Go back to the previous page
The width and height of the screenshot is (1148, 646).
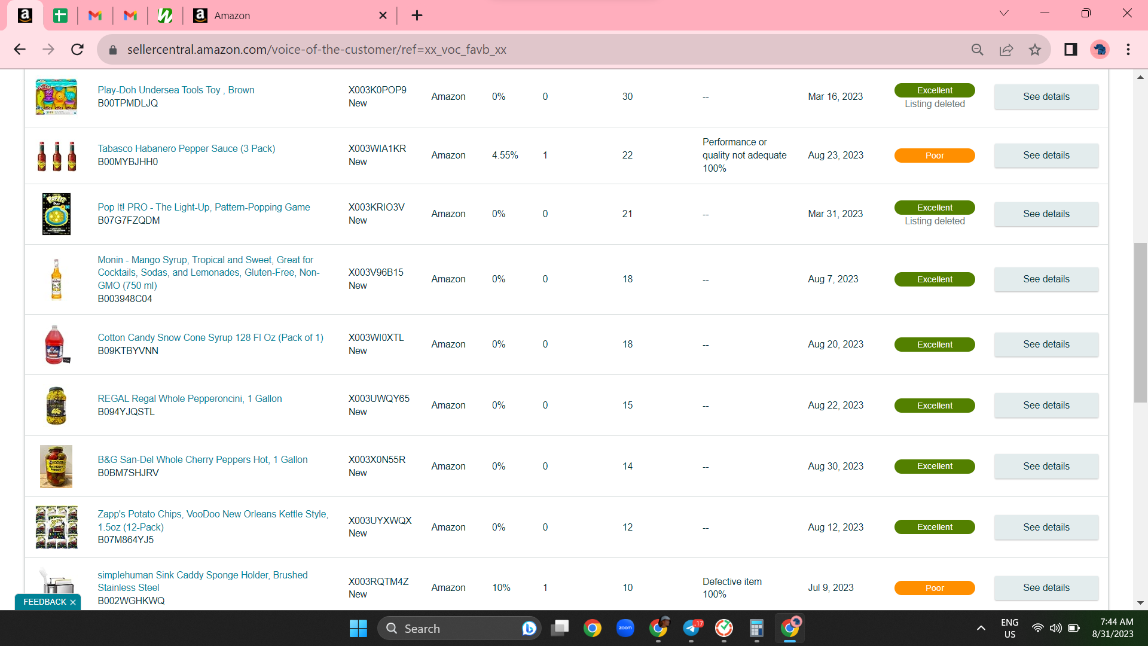pos(20,50)
